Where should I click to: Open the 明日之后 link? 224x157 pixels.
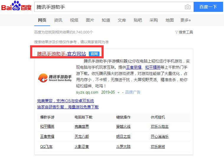(x=123, y=137)
